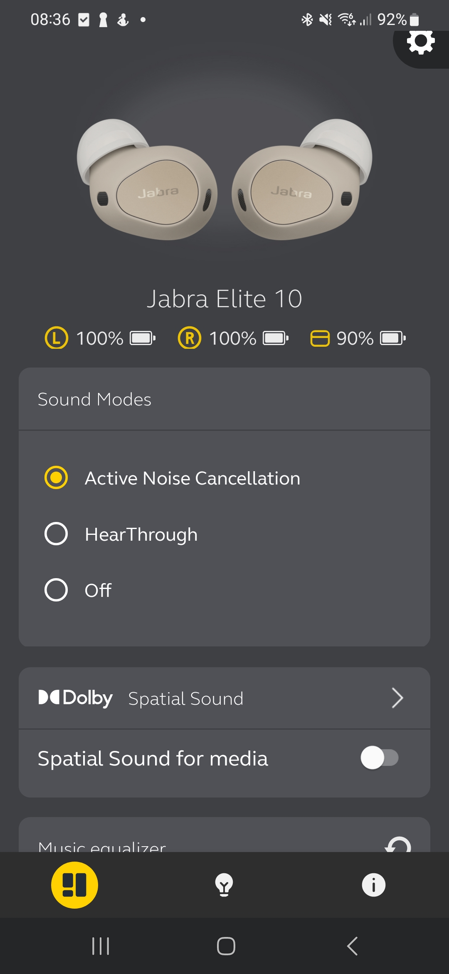Toggle Spatial Sound for media switch

(x=380, y=758)
